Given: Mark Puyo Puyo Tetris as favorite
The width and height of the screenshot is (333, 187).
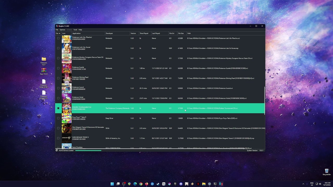Looking at the screenshot, I should [58, 118].
